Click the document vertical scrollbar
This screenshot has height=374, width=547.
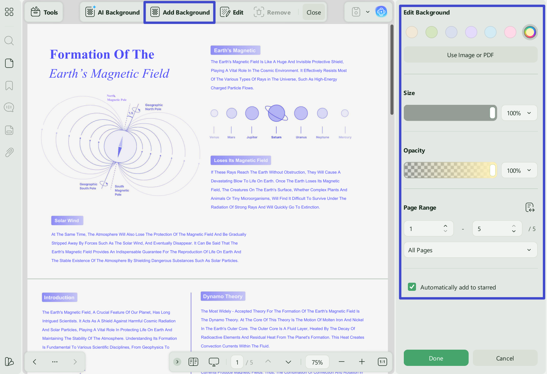pos(392,70)
